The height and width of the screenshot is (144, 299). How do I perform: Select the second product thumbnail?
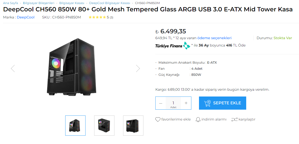pos(104,126)
